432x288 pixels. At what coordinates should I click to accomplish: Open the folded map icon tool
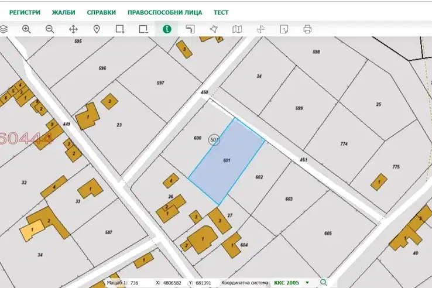(x=237, y=29)
